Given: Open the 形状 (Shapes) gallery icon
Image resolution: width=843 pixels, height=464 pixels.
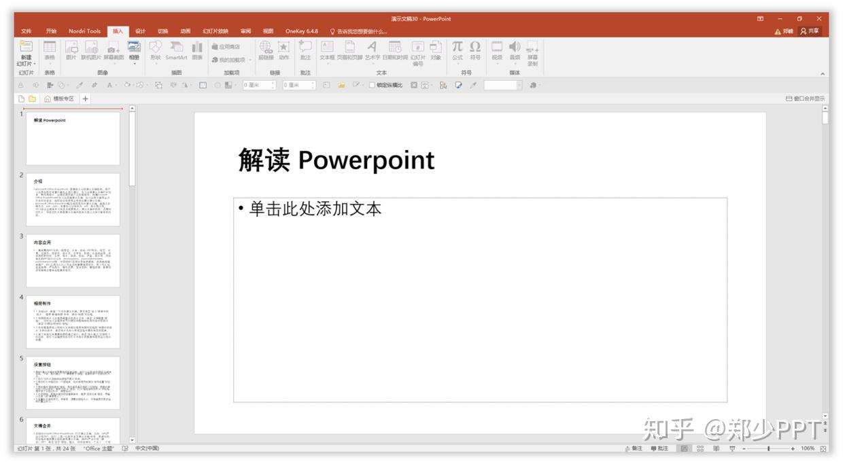Looking at the screenshot, I should click(156, 47).
